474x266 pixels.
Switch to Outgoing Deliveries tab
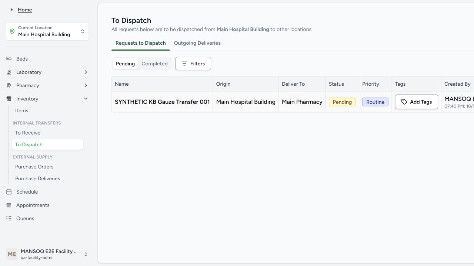tap(197, 43)
